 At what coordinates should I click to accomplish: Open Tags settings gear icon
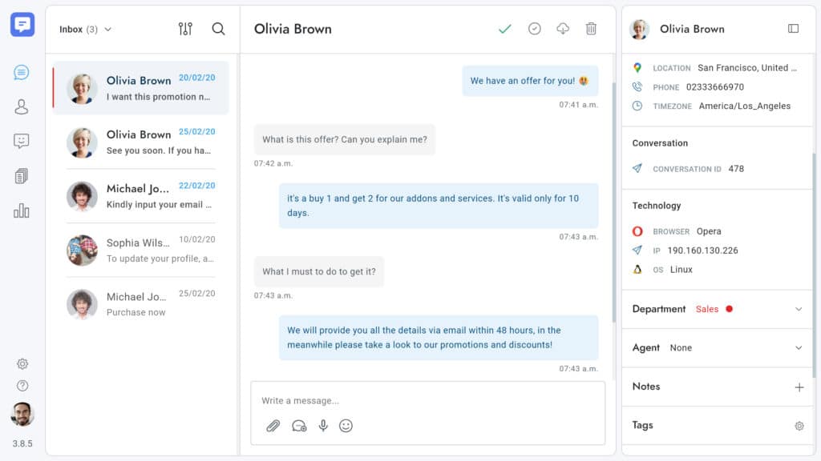point(799,426)
